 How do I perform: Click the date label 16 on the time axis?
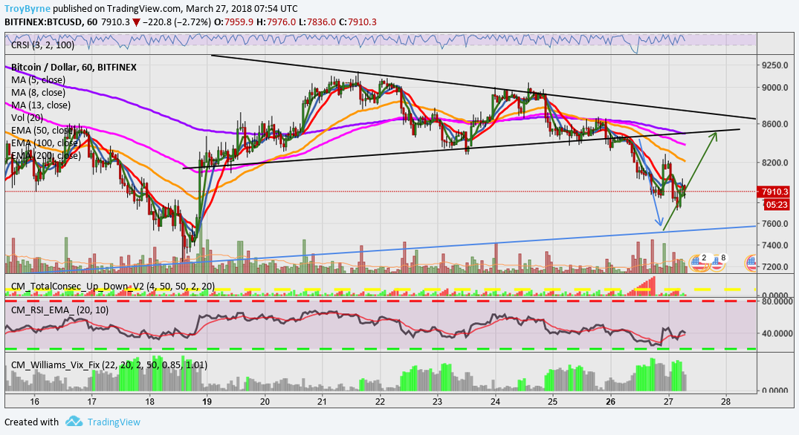pos(34,401)
